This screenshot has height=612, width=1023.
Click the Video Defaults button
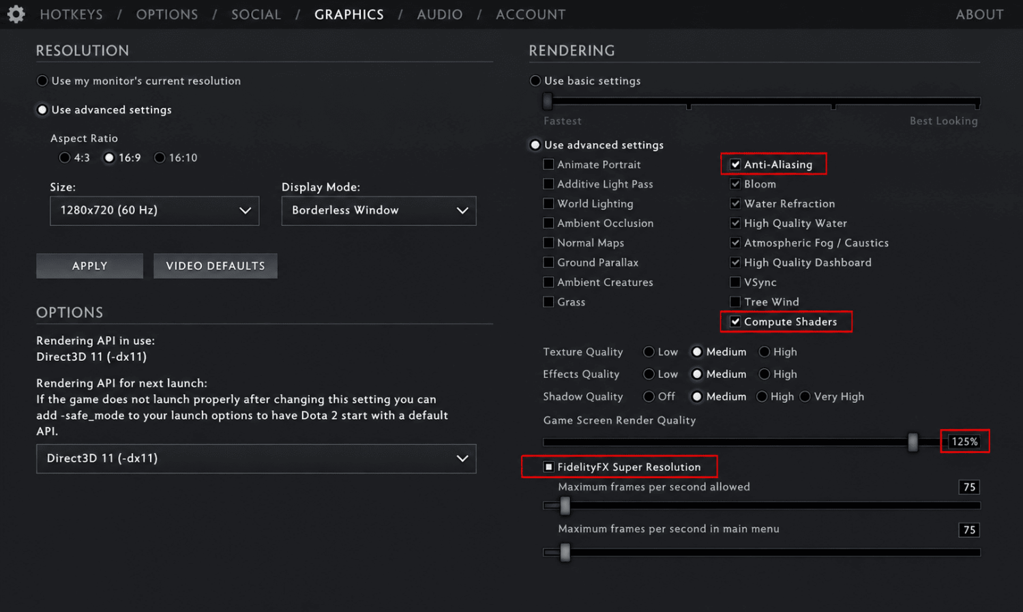coord(216,266)
